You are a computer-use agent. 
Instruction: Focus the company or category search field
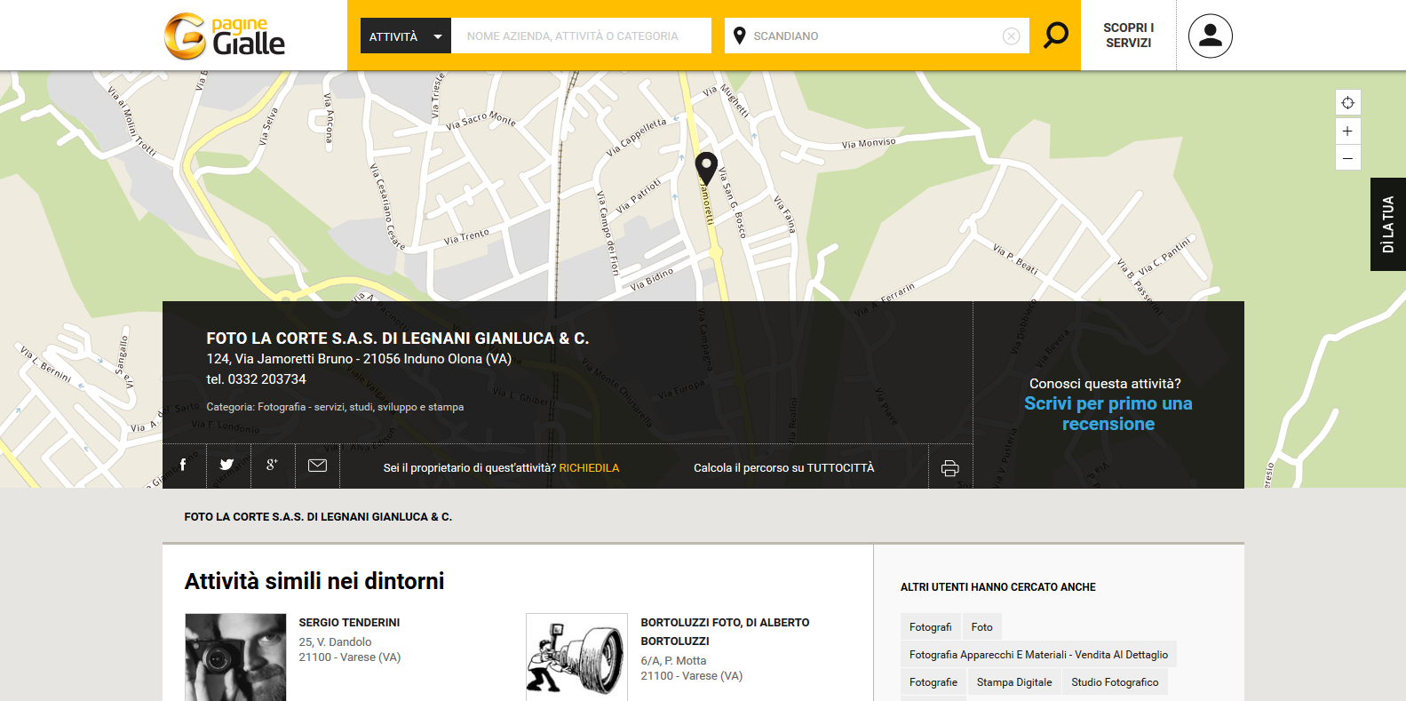coord(581,36)
